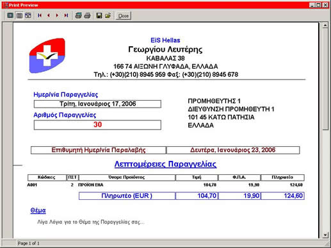The image size is (331, 248).
Task: Click grand total box '124,60'
Action: click(282, 196)
